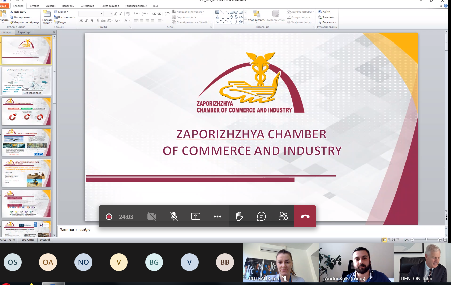This screenshot has width=451, height=285.
Task: Select the OS participant avatar
Action: point(13,262)
